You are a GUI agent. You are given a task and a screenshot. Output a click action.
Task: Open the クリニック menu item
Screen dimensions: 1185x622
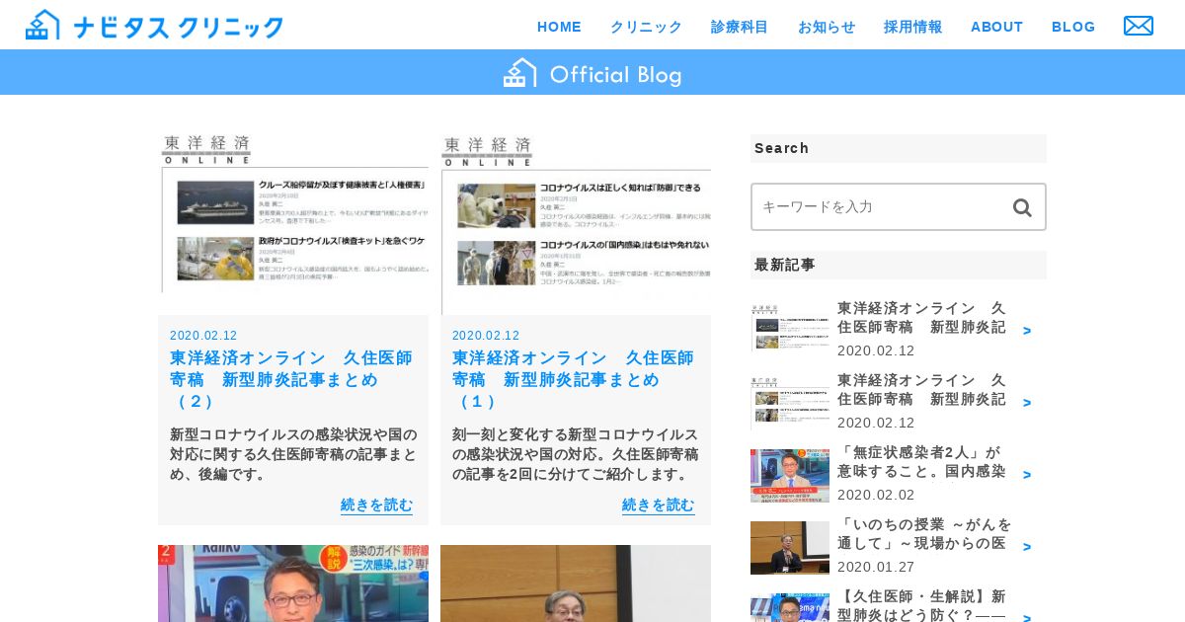tap(646, 27)
